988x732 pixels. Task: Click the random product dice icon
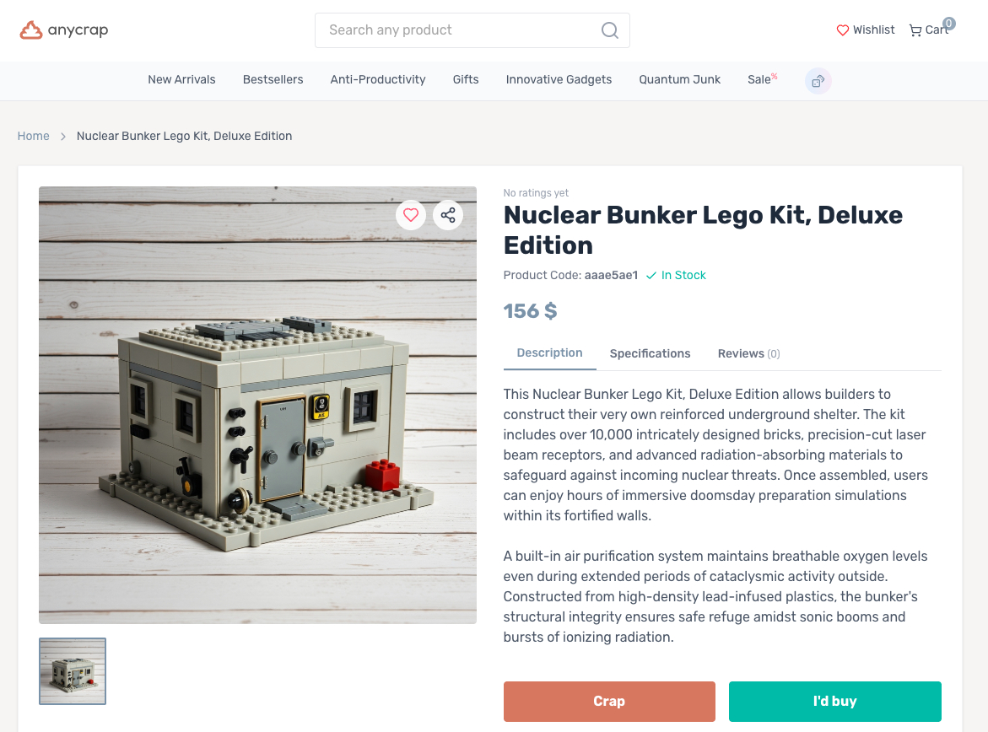(x=818, y=81)
